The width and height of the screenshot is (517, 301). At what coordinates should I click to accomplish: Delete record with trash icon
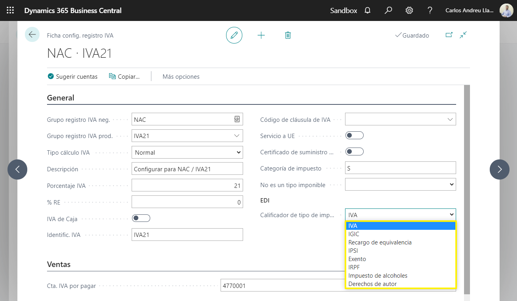(x=288, y=35)
